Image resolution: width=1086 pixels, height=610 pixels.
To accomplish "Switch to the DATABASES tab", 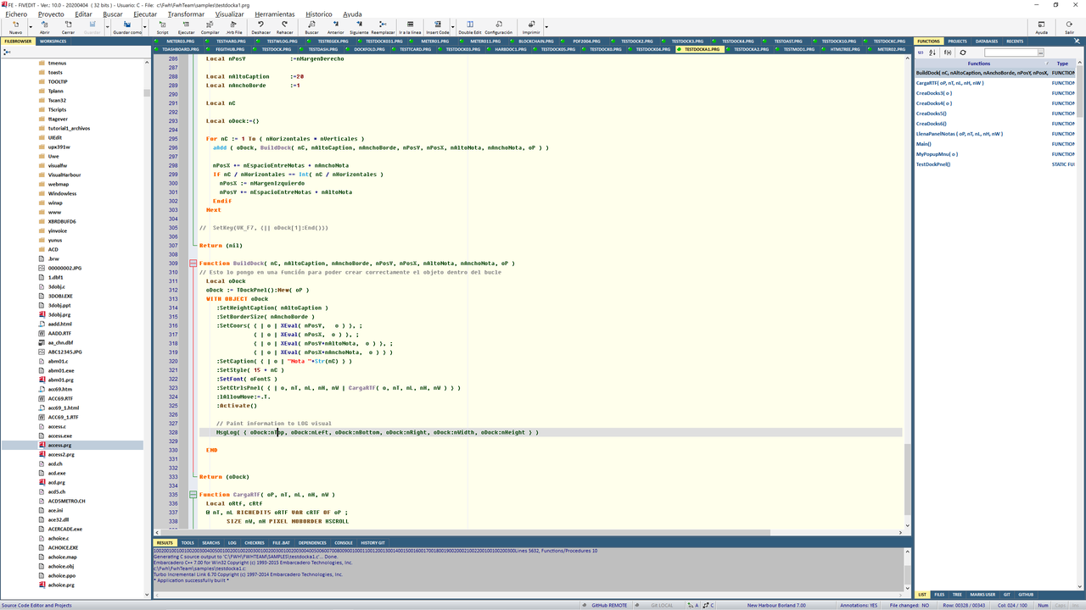I will 987,41.
